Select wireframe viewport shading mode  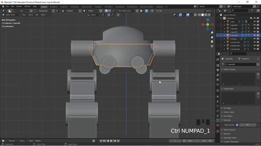pyautogui.click(x=199, y=15)
